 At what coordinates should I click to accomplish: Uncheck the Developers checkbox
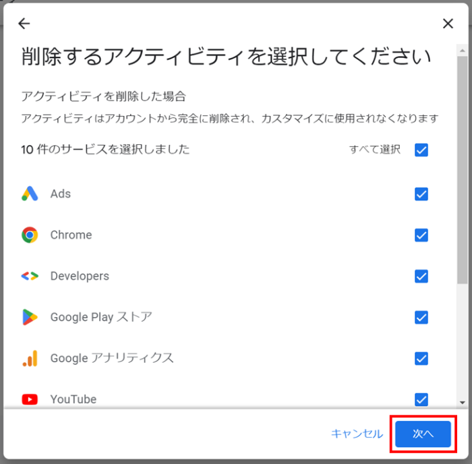coord(421,276)
